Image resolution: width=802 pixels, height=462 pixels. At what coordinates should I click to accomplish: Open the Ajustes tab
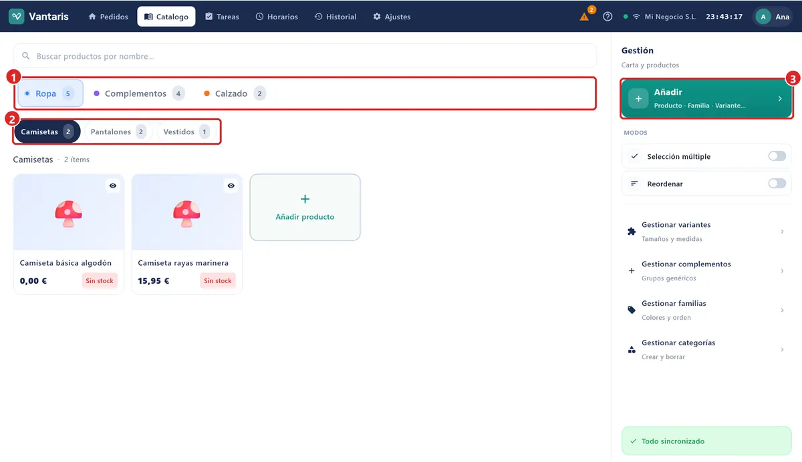(x=392, y=17)
